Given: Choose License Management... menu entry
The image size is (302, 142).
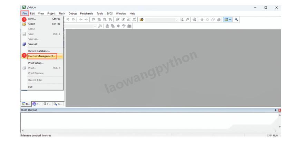Looking at the screenshot, I should (42, 56).
